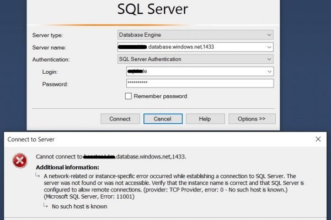Enable the Remember password checkbox
Viewport: 331px width, 220px height.
[x=129, y=96]
